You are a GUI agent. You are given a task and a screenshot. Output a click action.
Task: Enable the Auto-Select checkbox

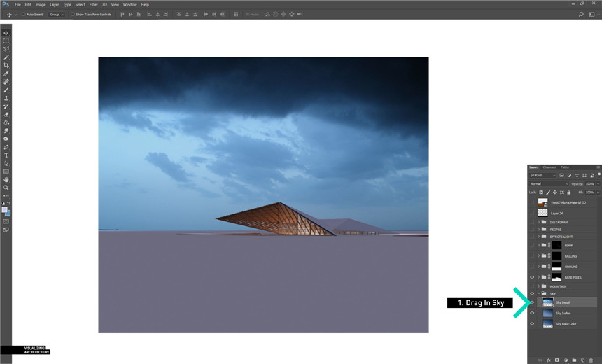(23, 14)
